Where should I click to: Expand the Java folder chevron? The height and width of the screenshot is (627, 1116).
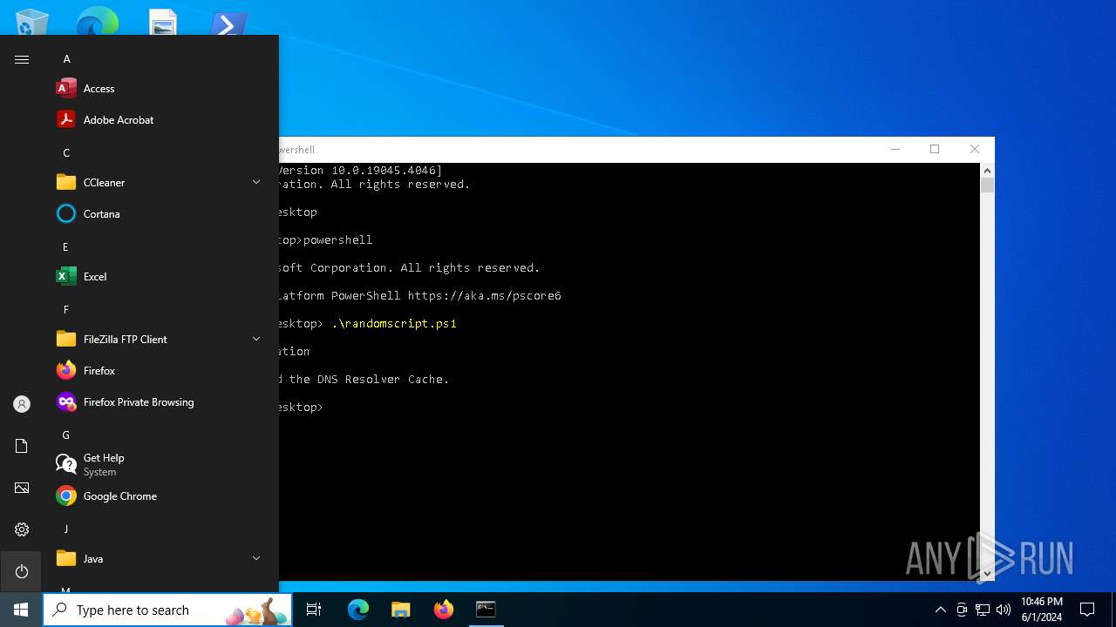pyautogui.click(x=256, y=558)
